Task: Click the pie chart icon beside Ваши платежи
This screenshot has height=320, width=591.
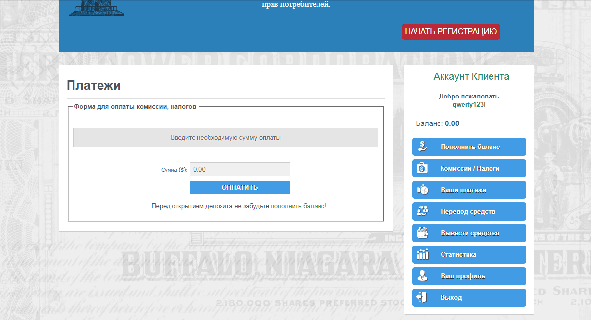Action: [422, 190]
